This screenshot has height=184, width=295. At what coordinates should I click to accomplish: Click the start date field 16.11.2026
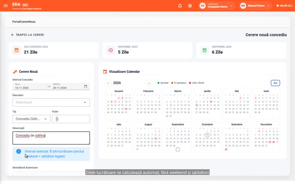[x=29, y=86]
